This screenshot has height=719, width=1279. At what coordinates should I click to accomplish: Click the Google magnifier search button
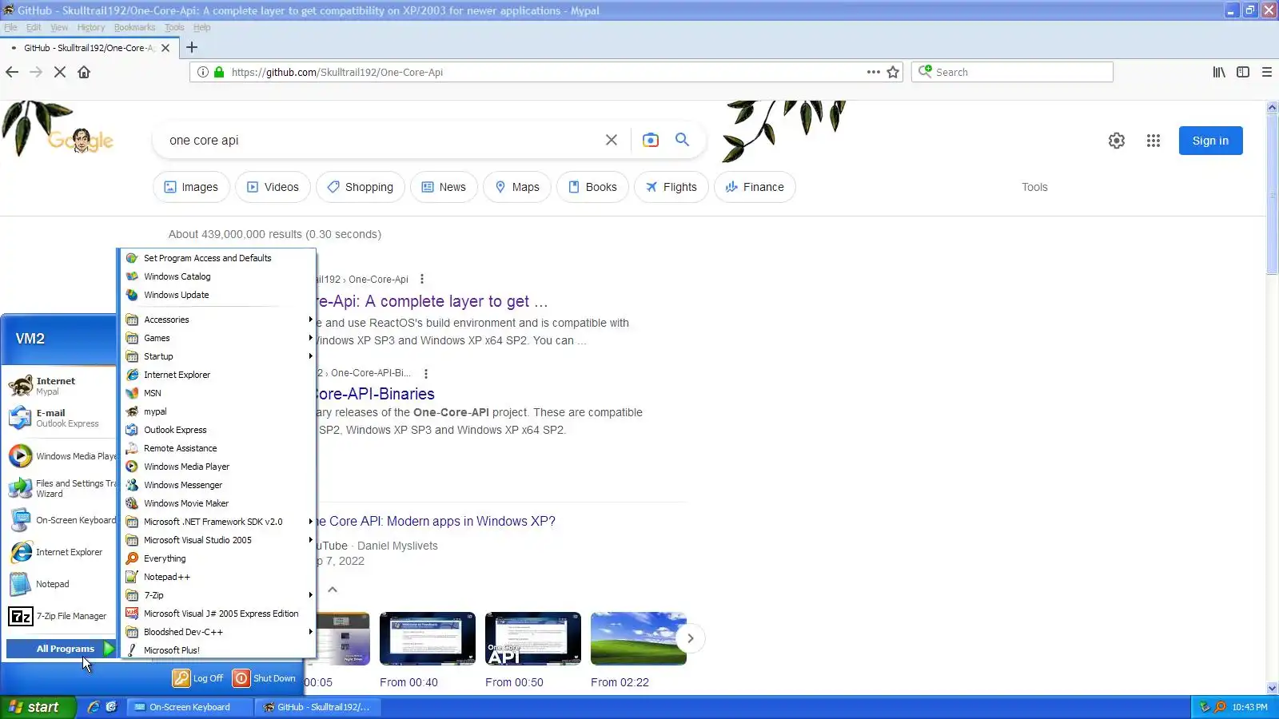coord(682,140)
